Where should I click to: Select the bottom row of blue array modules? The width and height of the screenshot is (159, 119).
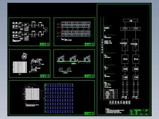[59, 111]
